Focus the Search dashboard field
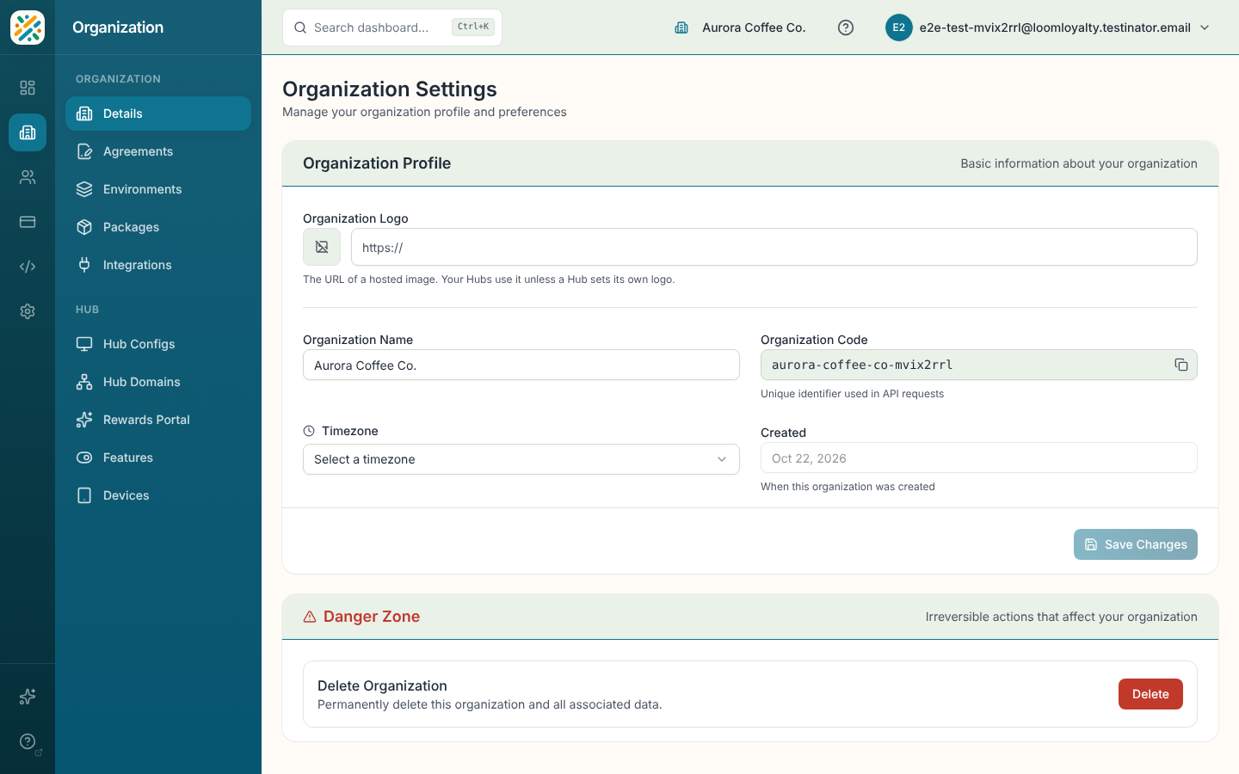1239x774 pixels. point(392,28)
